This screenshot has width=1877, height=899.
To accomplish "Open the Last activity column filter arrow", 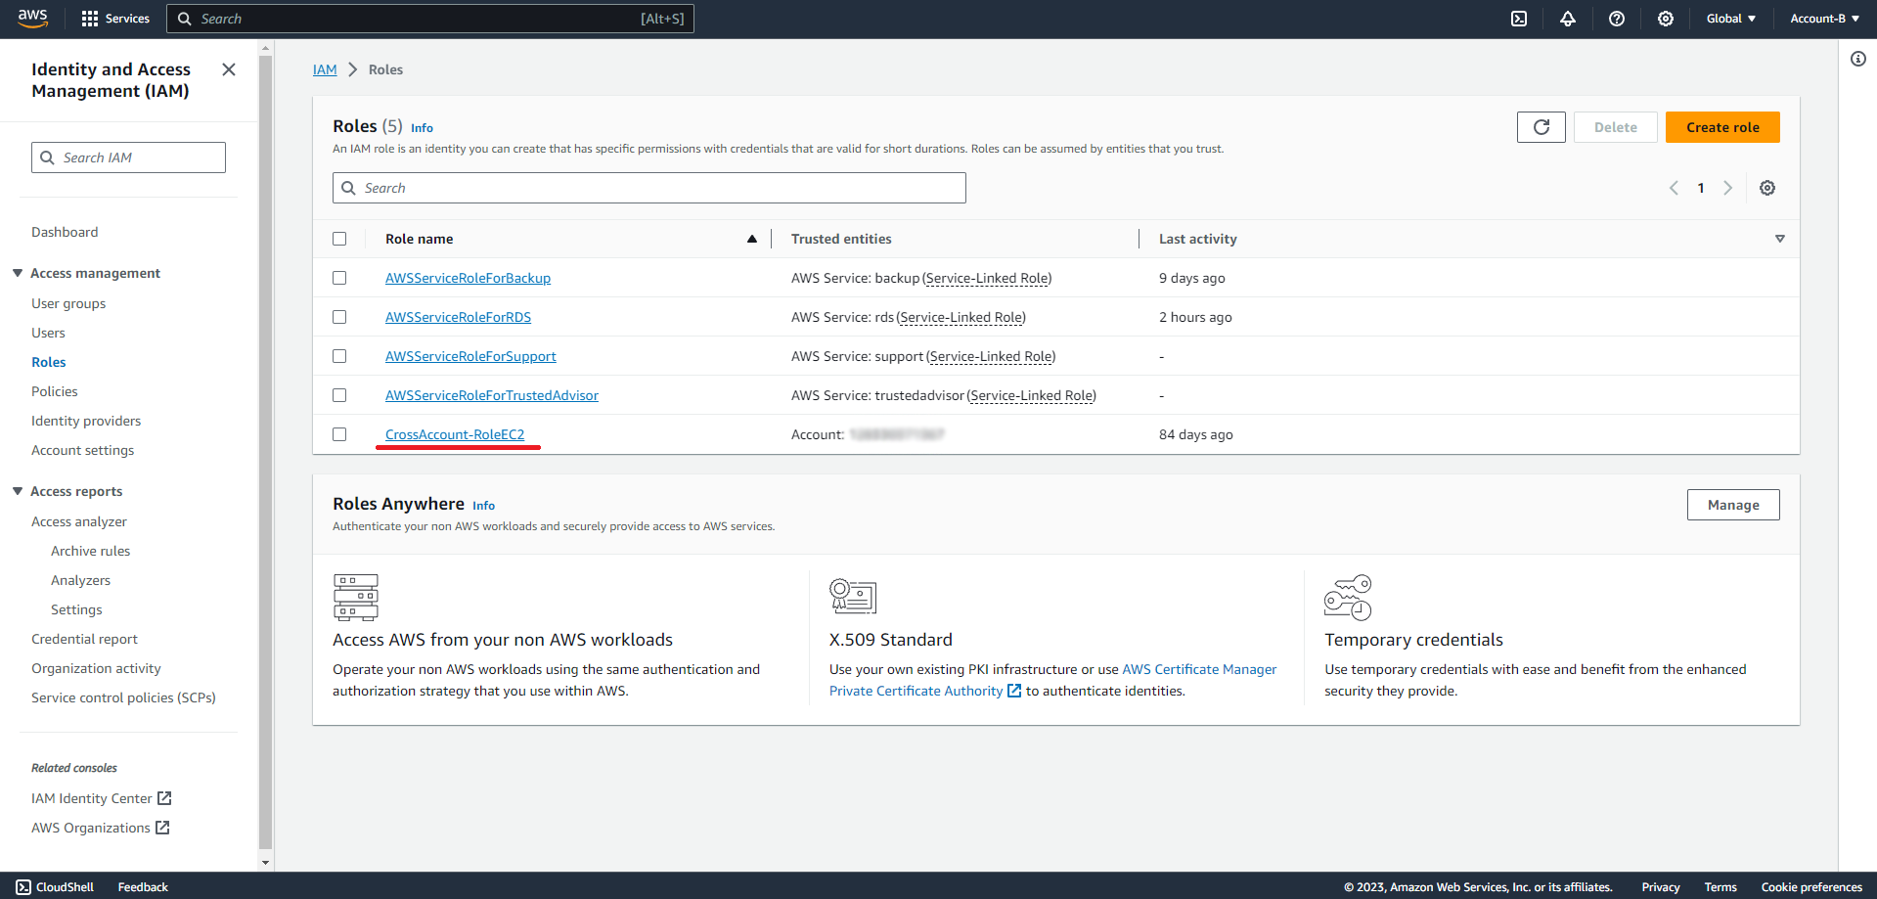I will coord(1780,239).
